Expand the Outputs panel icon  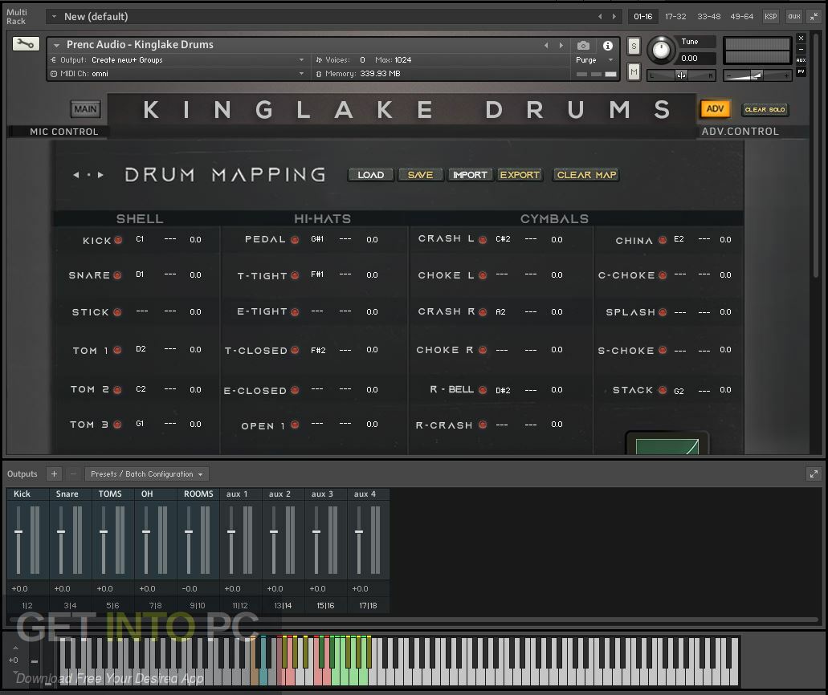814,473
